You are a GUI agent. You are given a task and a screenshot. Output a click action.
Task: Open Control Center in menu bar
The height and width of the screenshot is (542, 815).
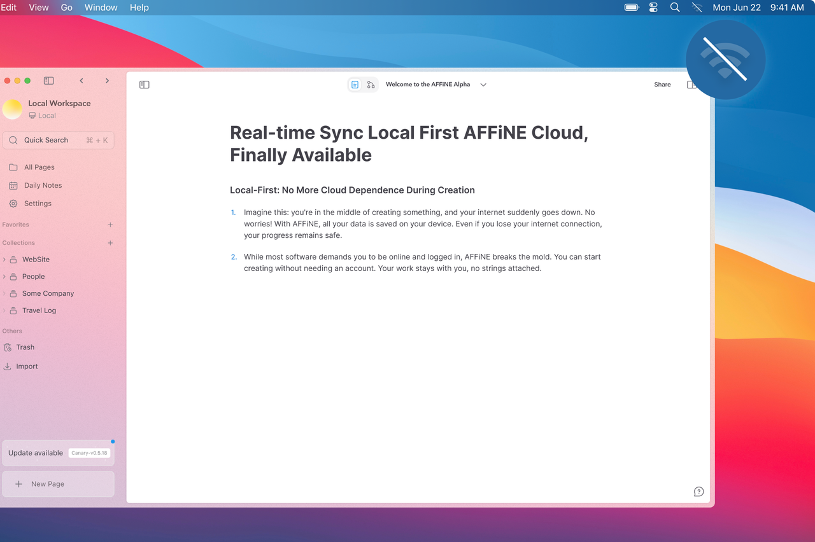click(653, 8)
